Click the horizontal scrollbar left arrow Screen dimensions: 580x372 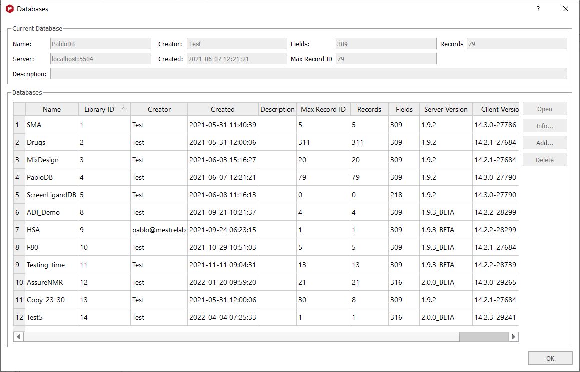point(18,337)
